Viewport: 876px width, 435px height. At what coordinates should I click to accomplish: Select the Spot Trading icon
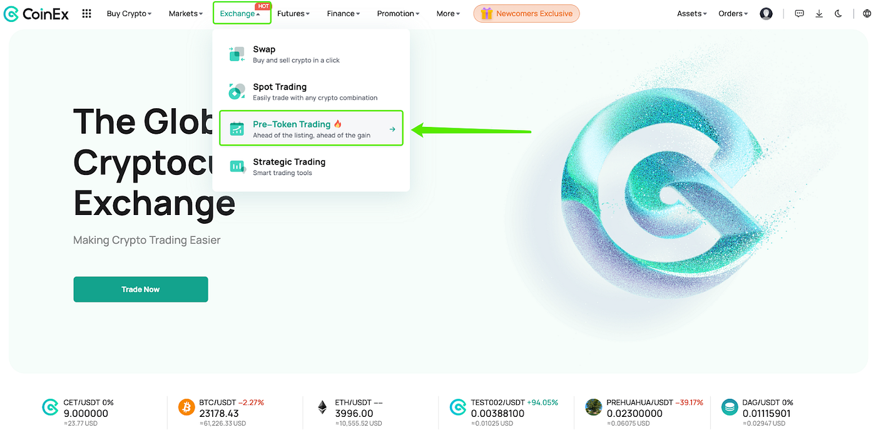point(237,91)
